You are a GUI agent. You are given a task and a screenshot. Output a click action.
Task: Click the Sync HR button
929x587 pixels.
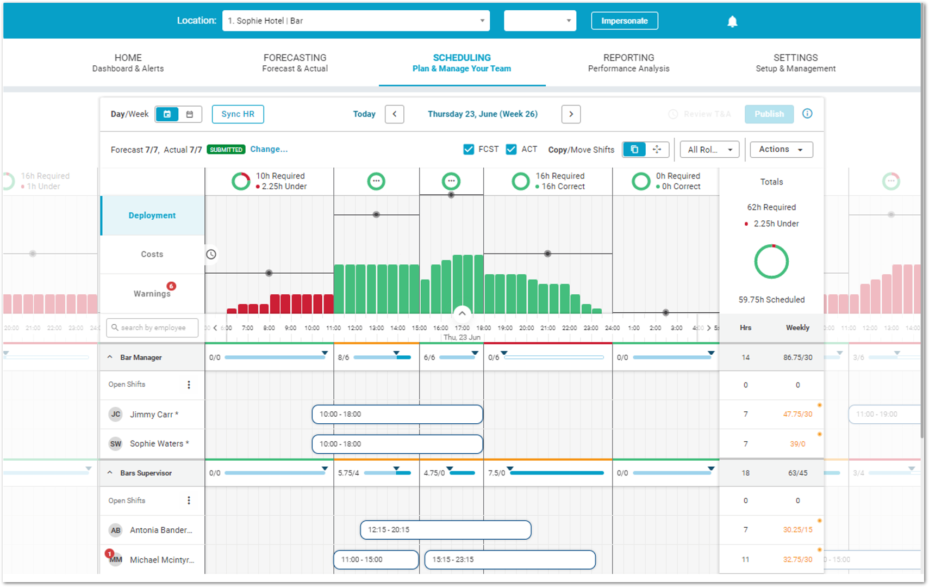pyautogui.click(x=238, y=114)
